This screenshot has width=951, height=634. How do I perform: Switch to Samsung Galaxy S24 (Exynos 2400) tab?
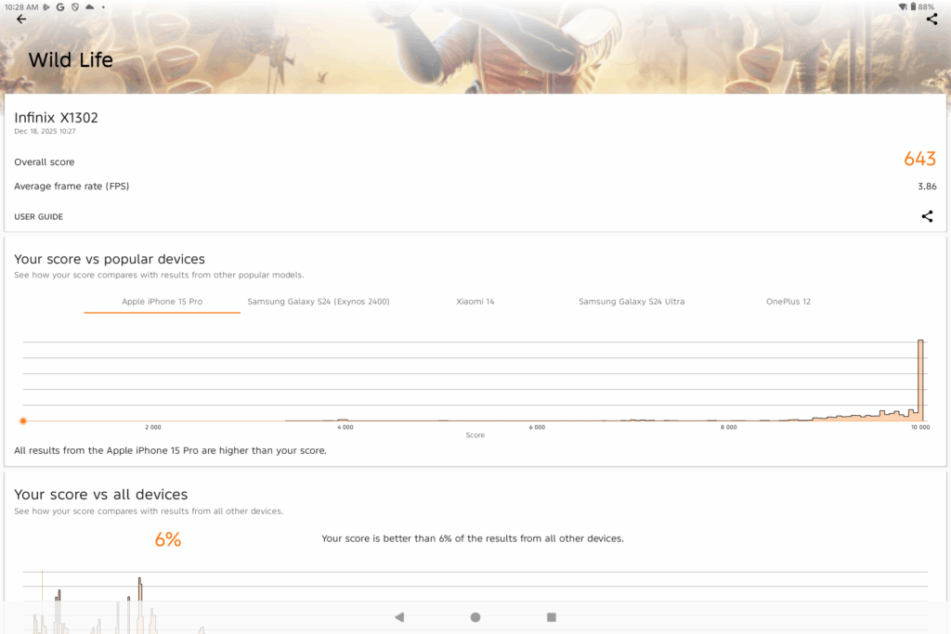coord(318,302)
